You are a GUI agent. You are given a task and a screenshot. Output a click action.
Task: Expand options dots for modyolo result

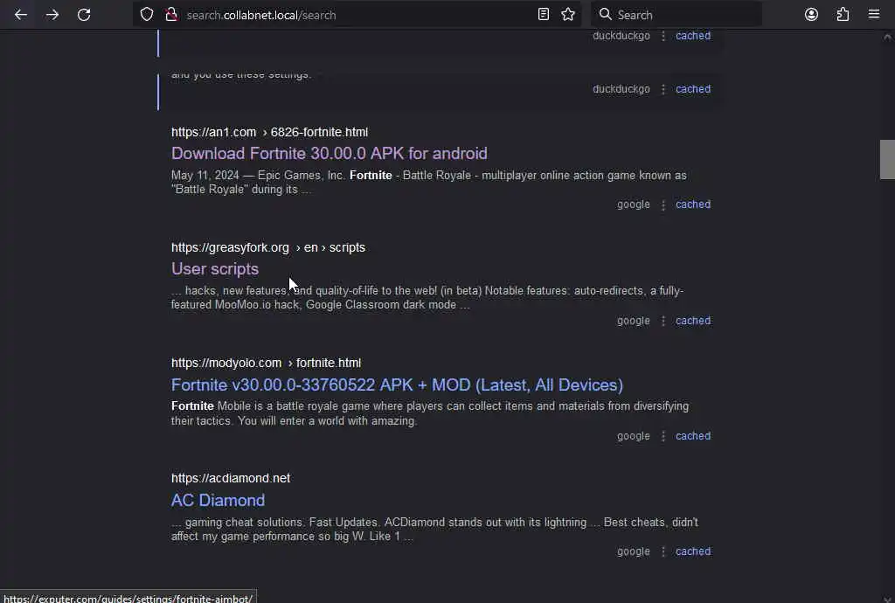click(663, 436)
